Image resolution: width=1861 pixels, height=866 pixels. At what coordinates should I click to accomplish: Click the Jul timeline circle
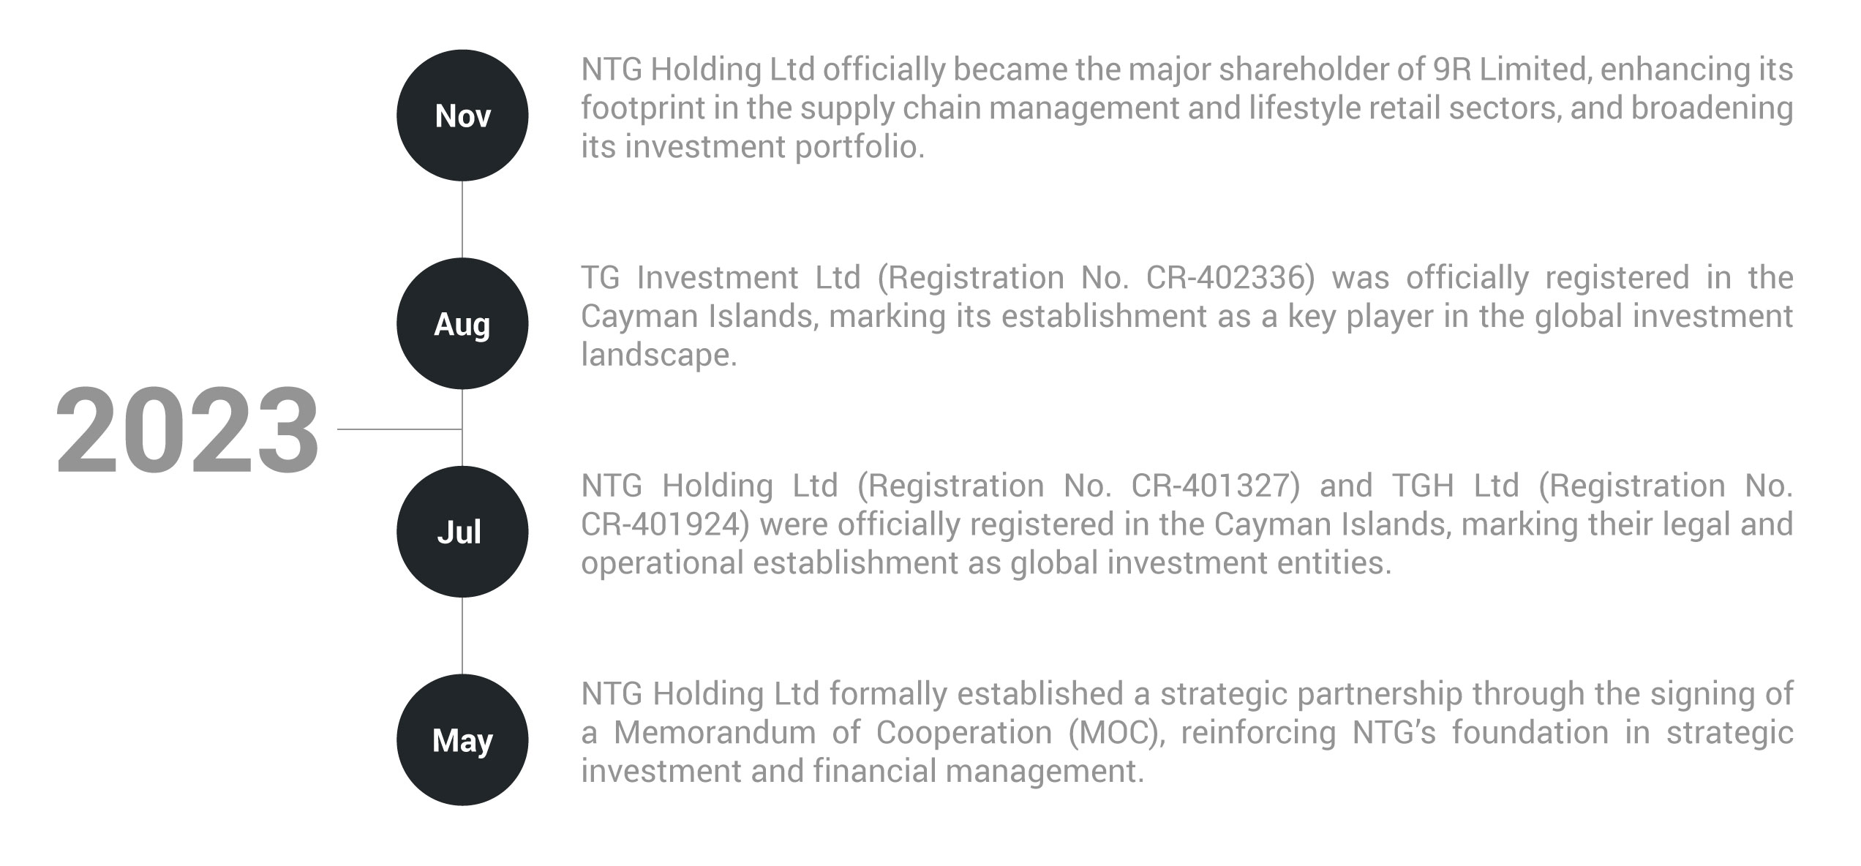[462, 532]
